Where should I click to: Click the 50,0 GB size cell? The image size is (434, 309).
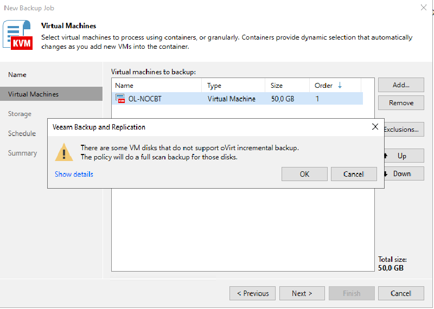tap(282, 99)
